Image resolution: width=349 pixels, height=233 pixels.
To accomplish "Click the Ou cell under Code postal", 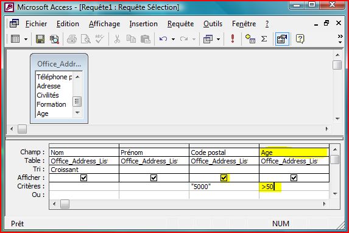I will [224, 195].
